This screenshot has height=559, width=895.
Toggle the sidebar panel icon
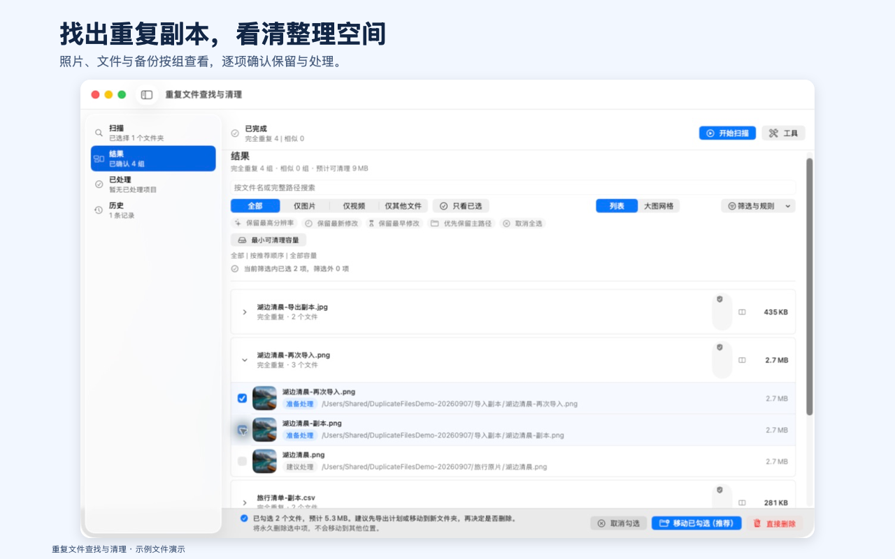147,94
